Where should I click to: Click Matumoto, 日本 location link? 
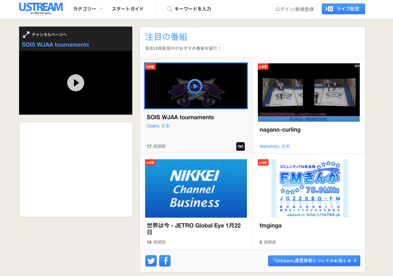(x=275, y=146)
